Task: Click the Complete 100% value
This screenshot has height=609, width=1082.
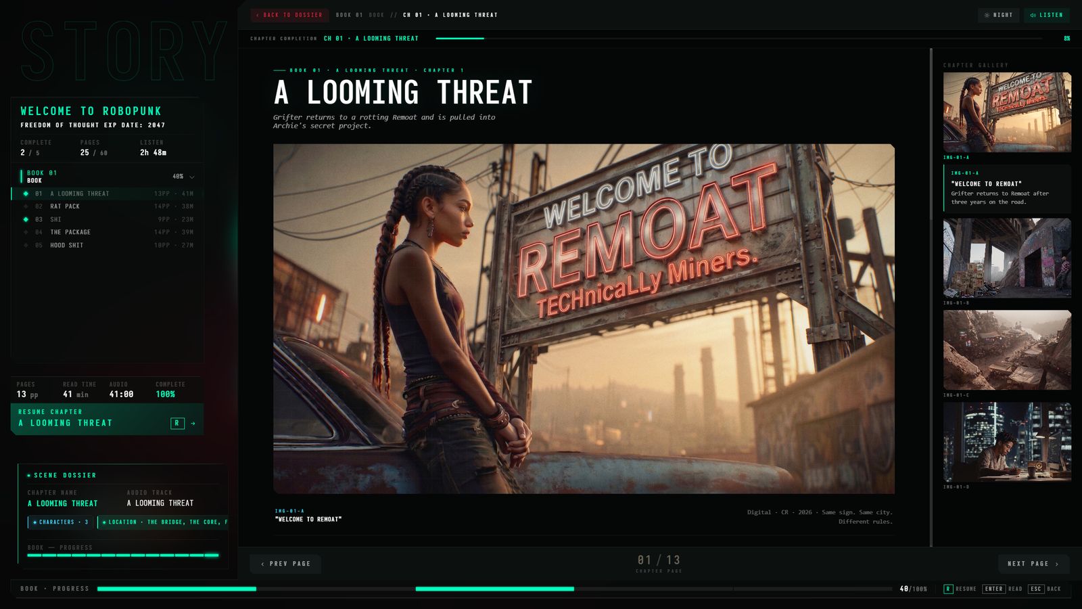Action: point(165,394)
